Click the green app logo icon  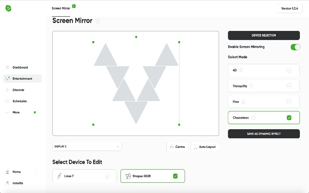coord(8,8)
